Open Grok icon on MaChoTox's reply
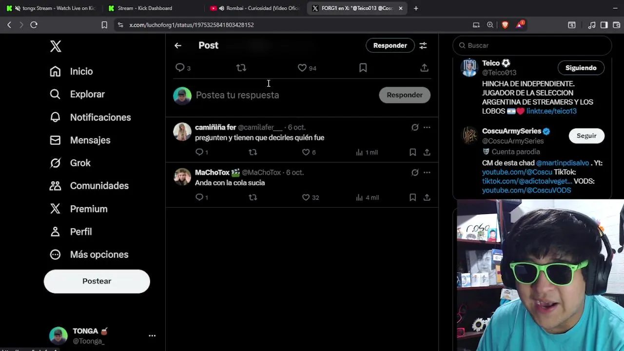The width and height of the screenshot is (624, 351). point(415,172)
